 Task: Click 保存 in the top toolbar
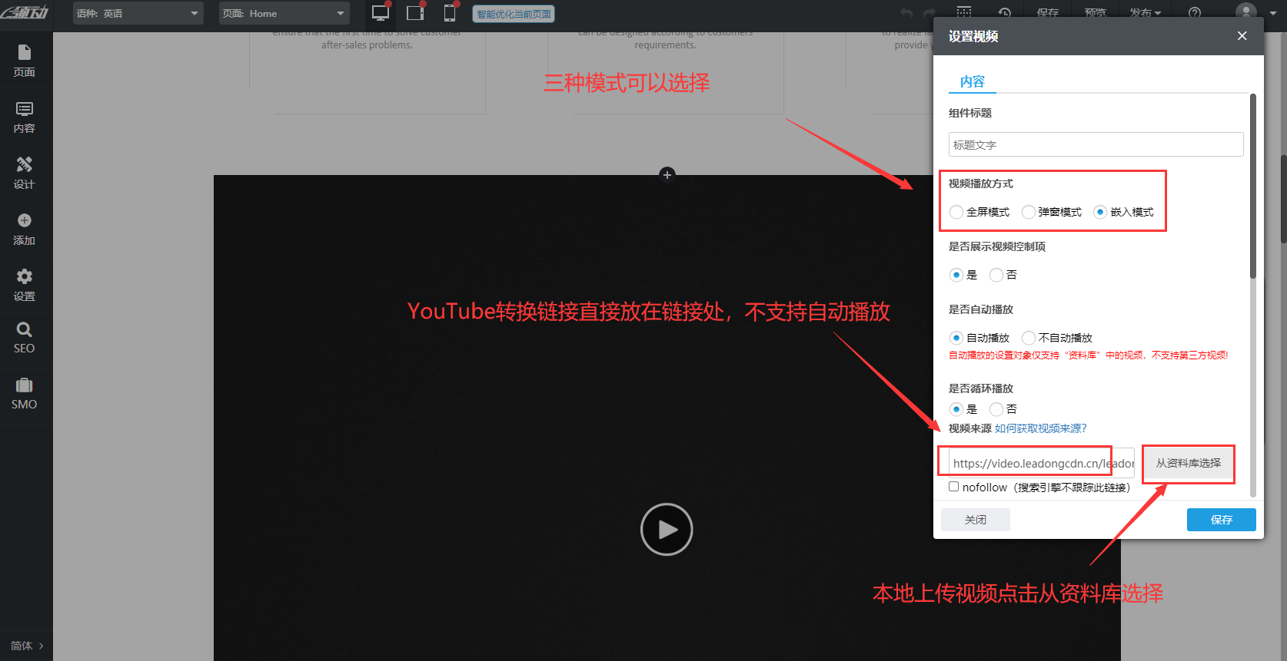pos(1048,13)
